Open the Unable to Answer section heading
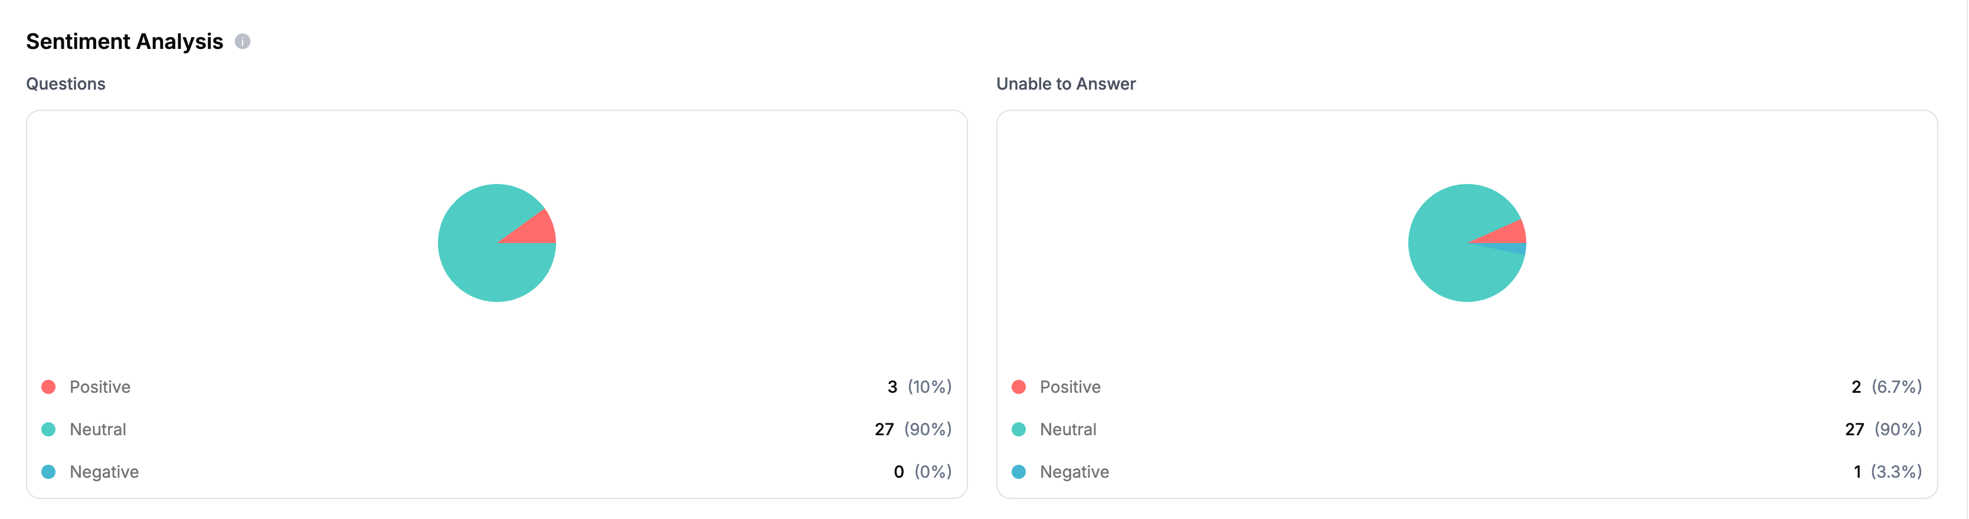The width and height of the screenshot is (1969, 519). point(1065,83)
